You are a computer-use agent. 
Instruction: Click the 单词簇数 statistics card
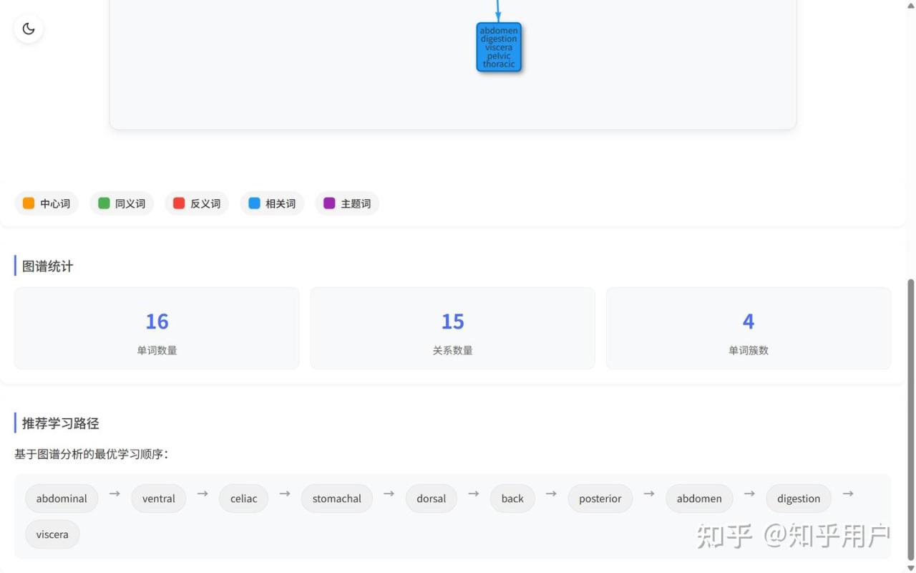[x=748, y=329]
